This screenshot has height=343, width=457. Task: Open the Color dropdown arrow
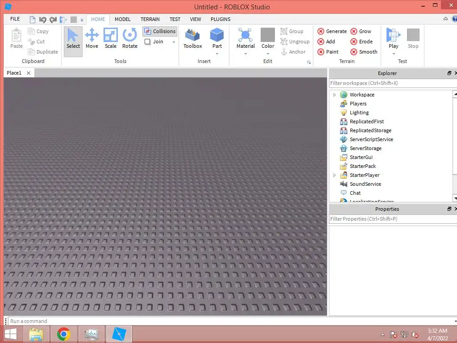point(268,54)
